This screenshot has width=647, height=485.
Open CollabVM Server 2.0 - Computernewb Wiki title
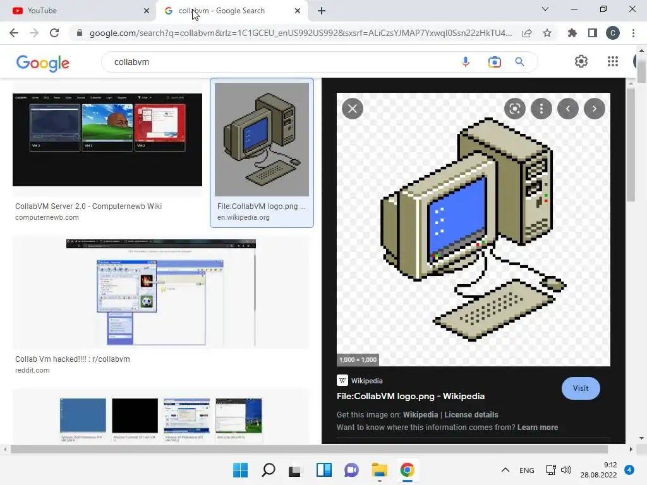click(88, 207)
